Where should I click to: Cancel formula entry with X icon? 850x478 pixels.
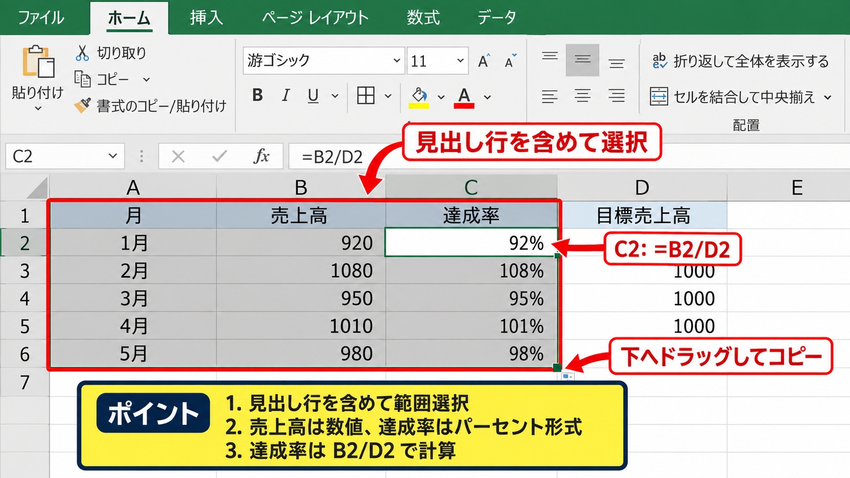[x=178, y=156]
